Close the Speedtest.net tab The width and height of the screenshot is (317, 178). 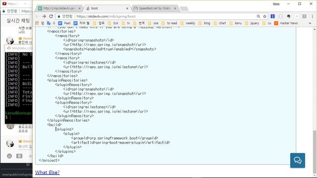(175, 8)
